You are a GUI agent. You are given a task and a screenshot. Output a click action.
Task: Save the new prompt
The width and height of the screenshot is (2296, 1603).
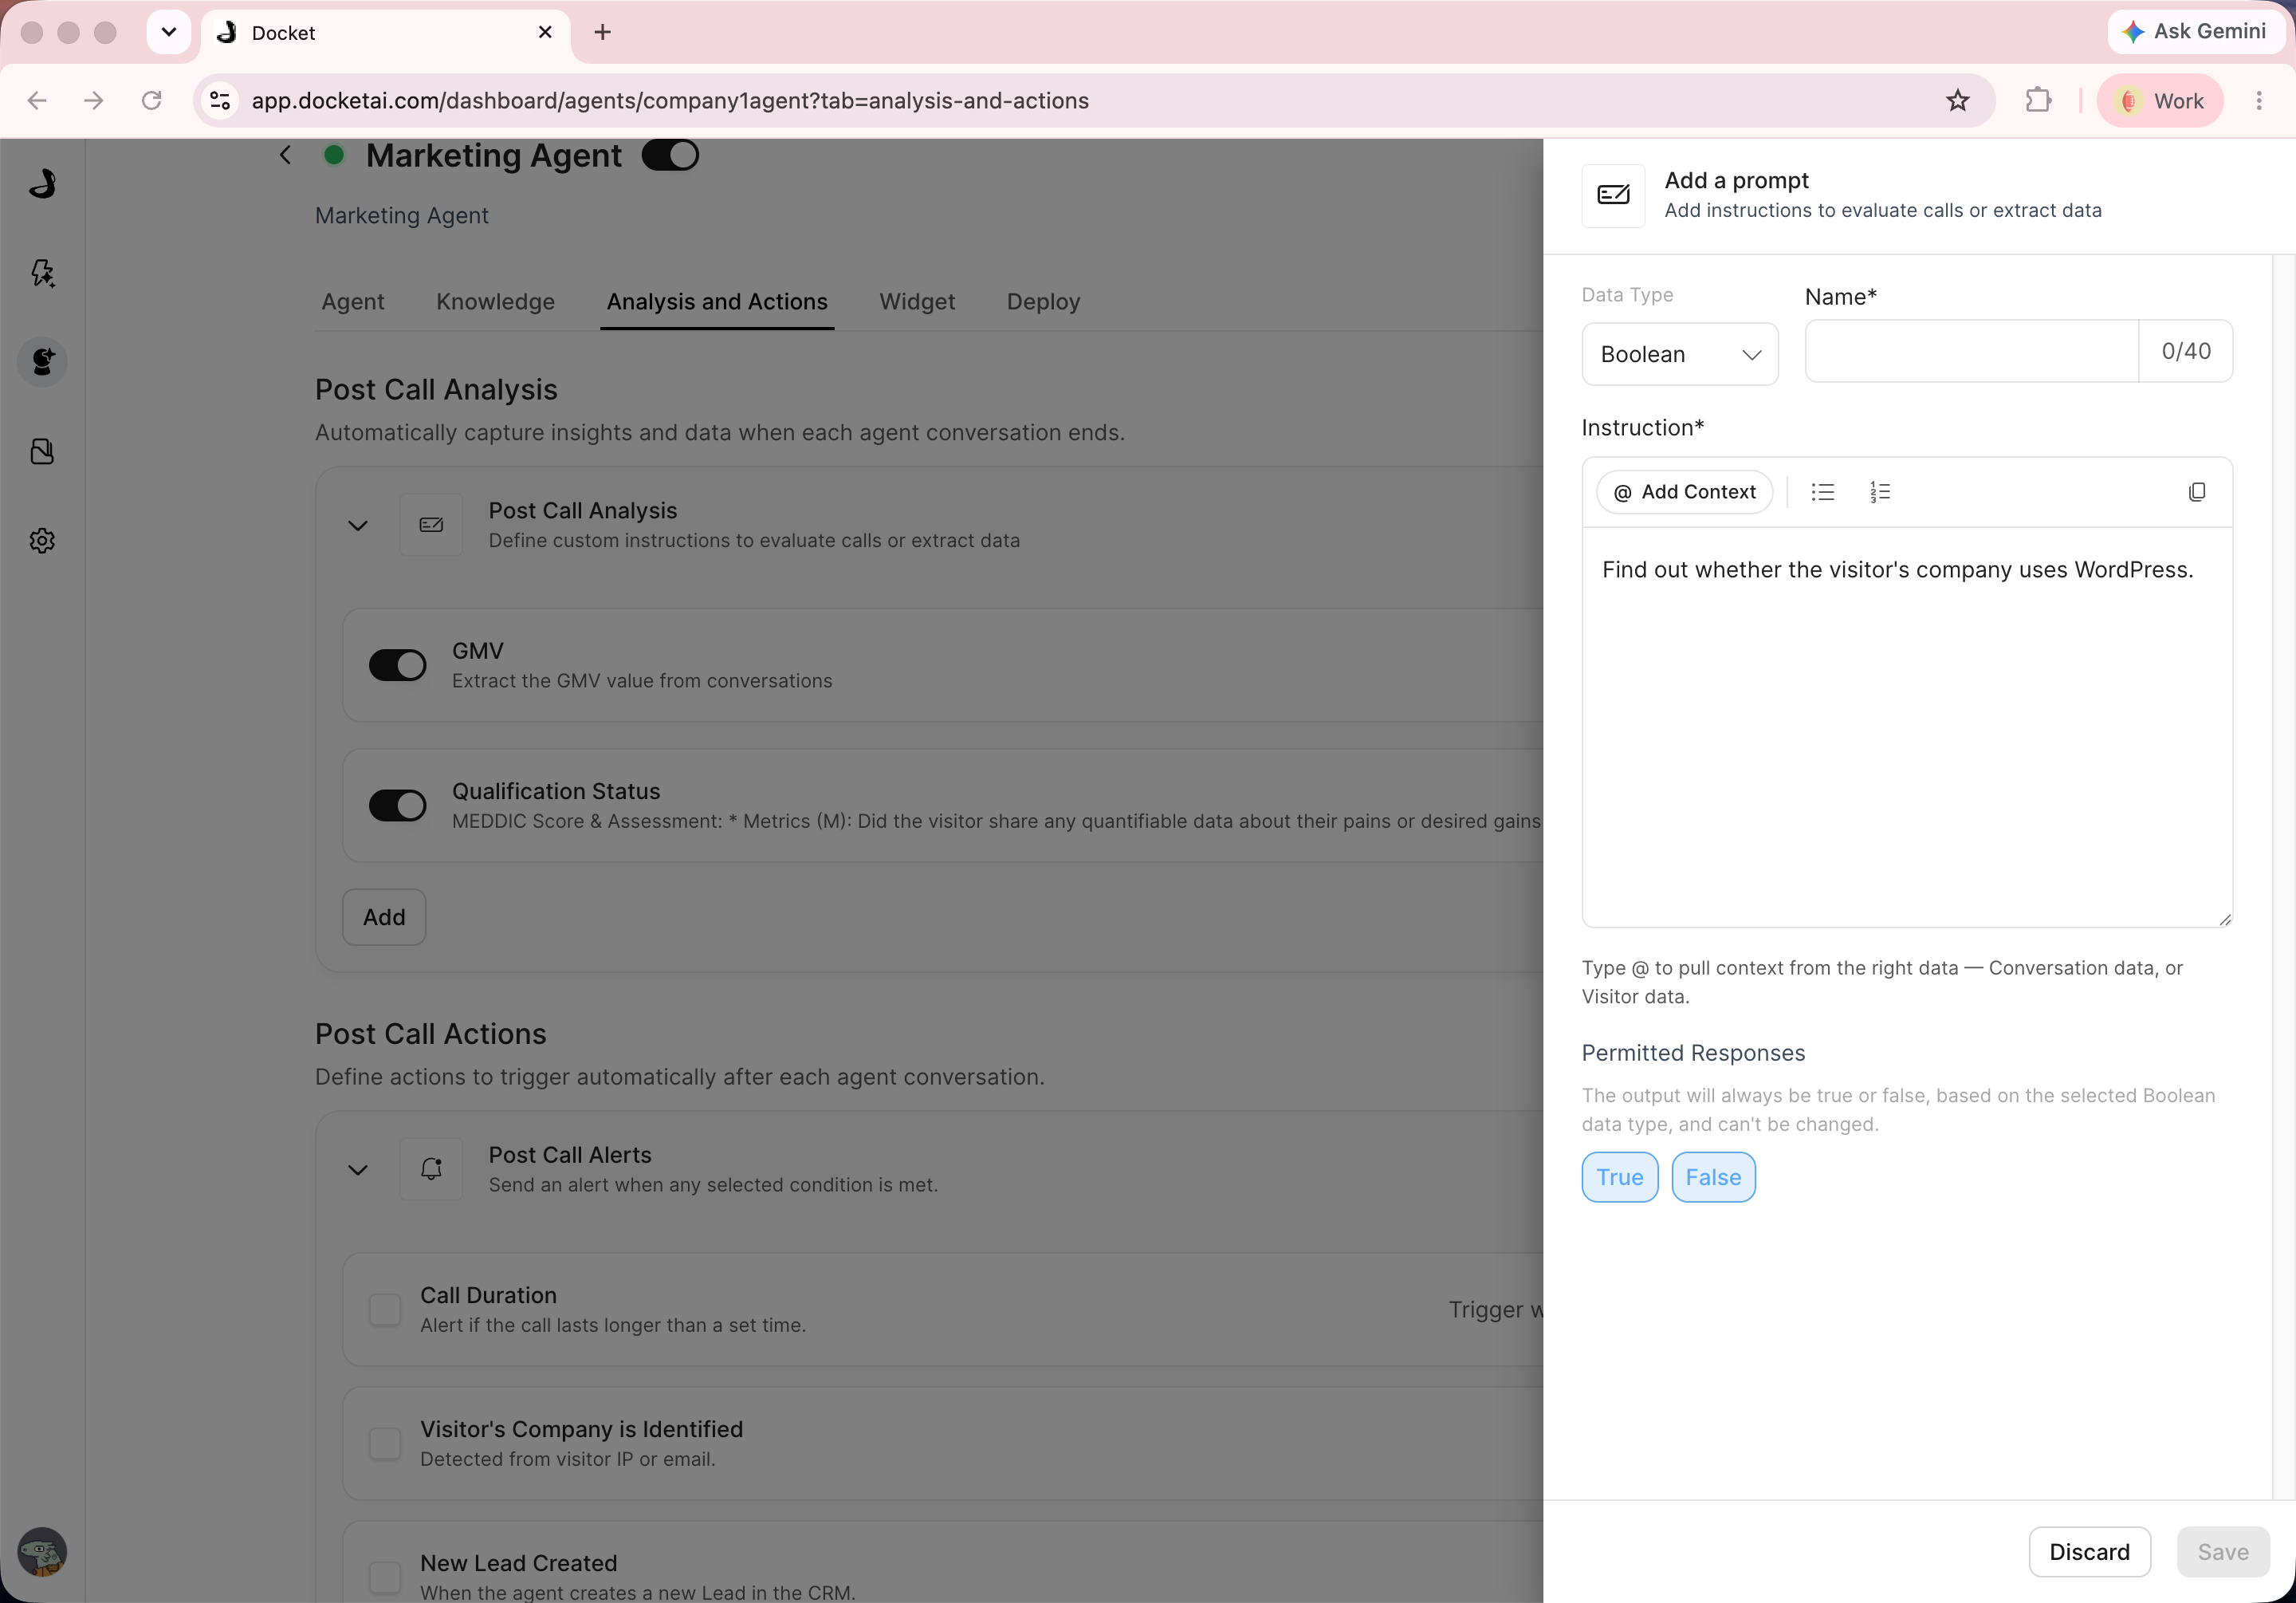2223,1552
